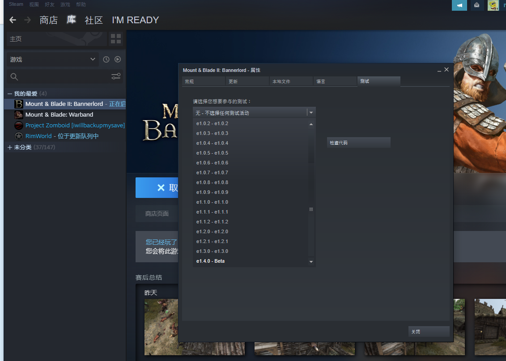Click the 主页 library home button

(57, 39)
